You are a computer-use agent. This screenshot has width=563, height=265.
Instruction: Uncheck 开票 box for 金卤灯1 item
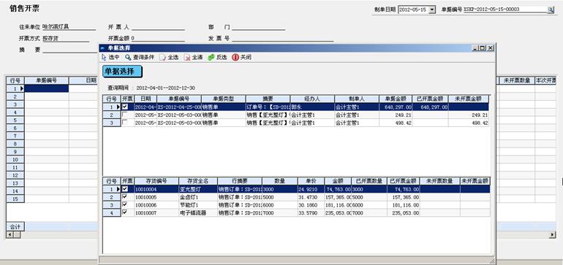click(x=124, y=196)
